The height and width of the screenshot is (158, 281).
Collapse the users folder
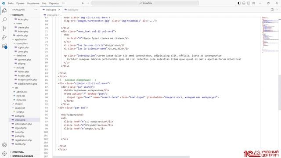19,23
